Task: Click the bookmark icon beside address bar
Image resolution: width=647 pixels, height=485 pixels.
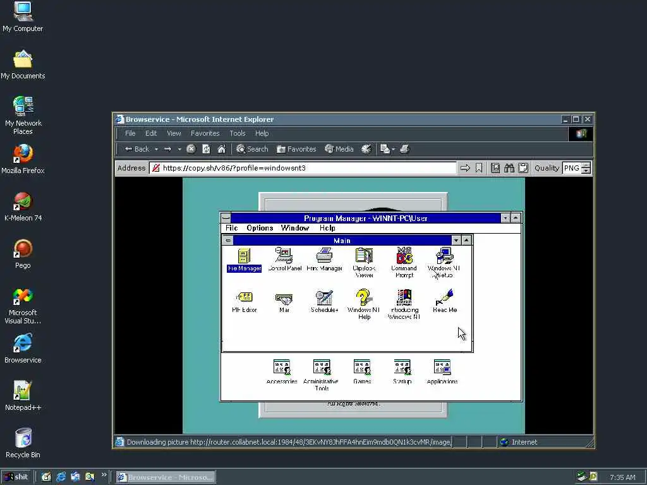Action: [479, 168]
